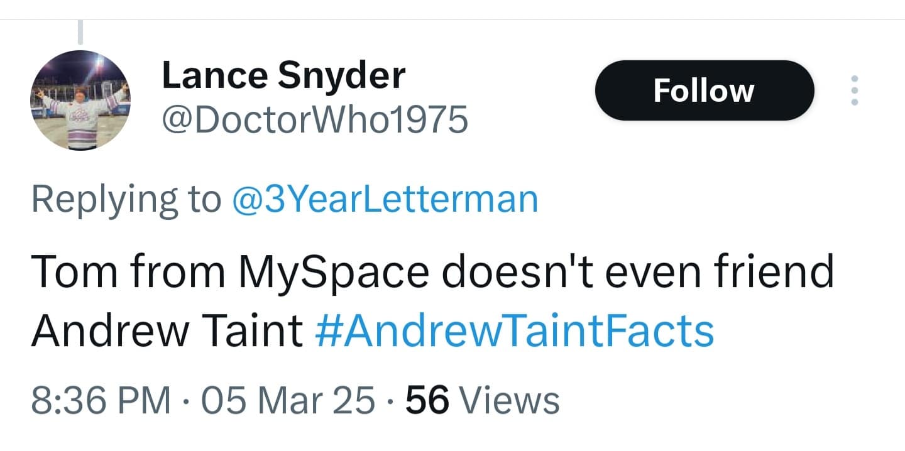Image resolution: width=905 pixels, height=451 pixels.
Task: Expand tweet options via the vertical ellipsis
Action: (853, 90)
